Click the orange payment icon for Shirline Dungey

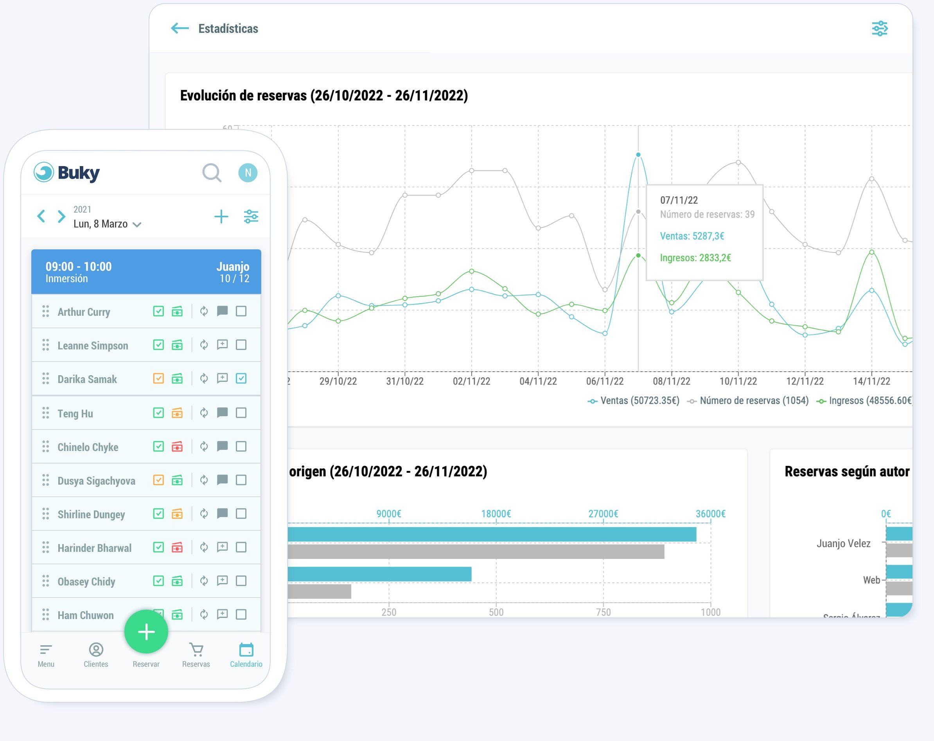(x=177, y=514)
